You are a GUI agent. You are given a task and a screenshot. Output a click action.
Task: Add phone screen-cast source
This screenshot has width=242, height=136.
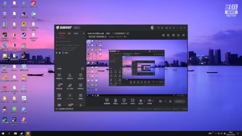pos(124,102)
